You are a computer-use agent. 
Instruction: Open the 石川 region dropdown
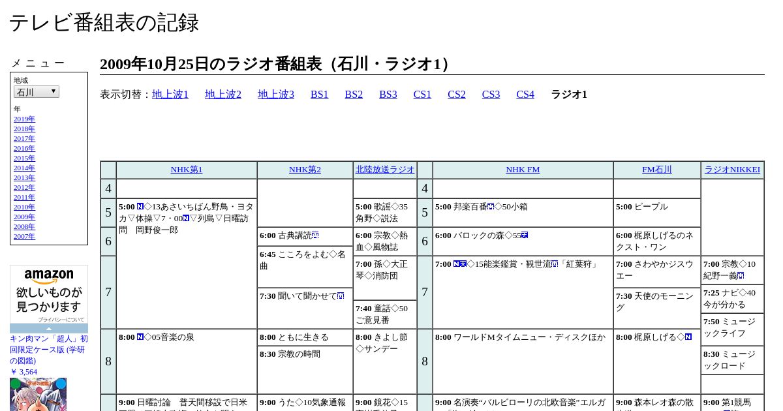click(x=37, y=92)
